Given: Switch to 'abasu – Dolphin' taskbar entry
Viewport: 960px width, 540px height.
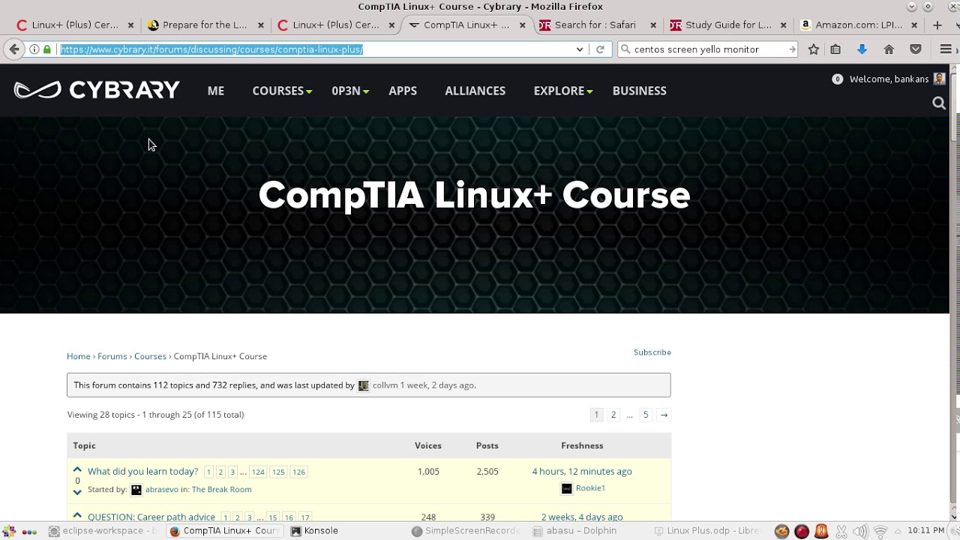Looking at the screenshot, I should (575, 531).
